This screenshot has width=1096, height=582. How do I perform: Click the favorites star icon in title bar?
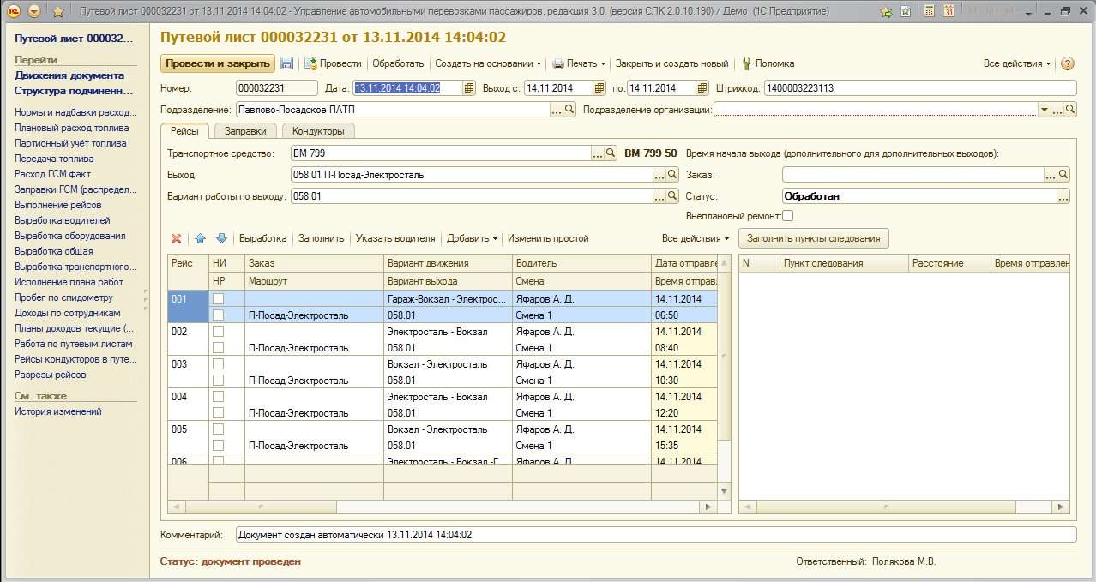pyautogui.click(x=58, y=11)
